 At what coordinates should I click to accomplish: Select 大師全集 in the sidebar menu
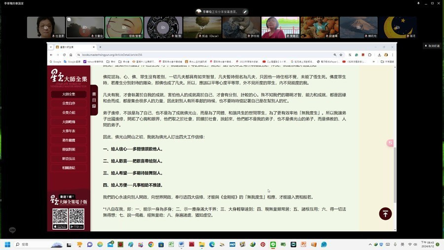(x=69, y=94)
